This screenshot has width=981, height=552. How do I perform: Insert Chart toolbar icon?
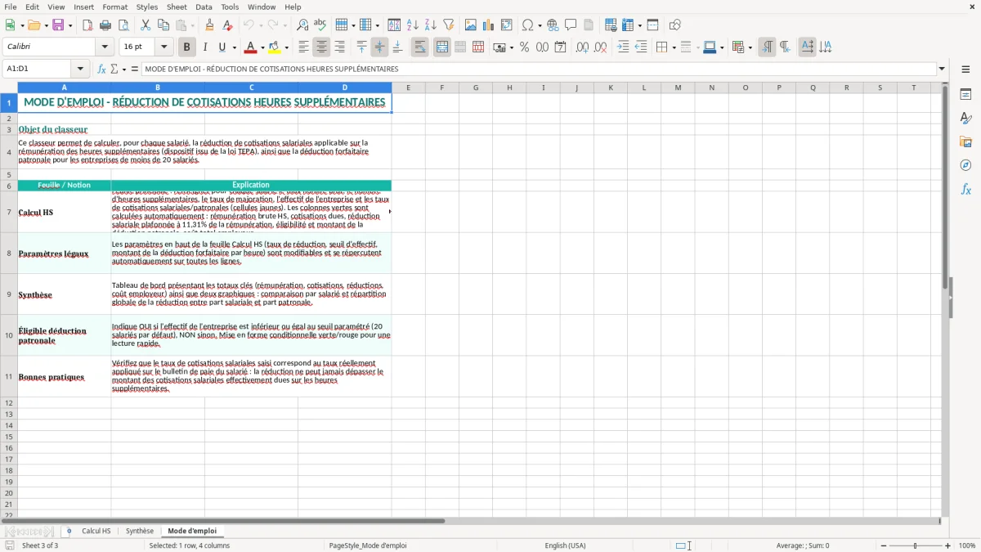pyautogui.click(x=489, y=25)
